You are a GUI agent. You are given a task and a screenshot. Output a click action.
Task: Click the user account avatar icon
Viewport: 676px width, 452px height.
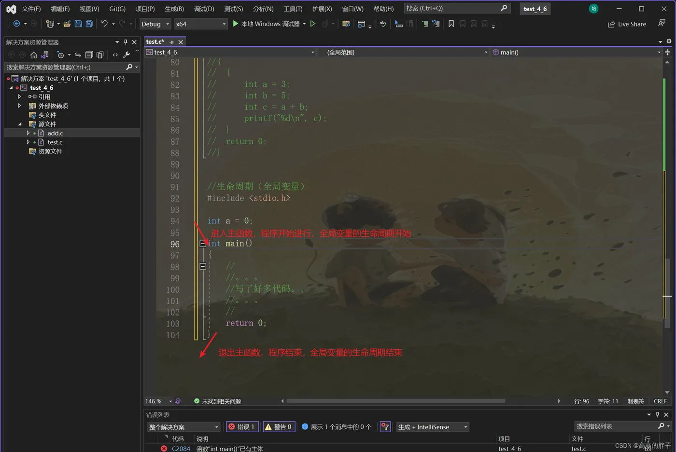594,9
